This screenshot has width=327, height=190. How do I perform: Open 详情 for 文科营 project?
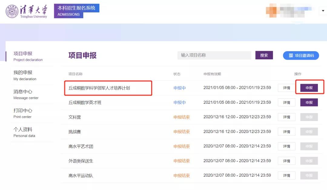tap(286, 117)
